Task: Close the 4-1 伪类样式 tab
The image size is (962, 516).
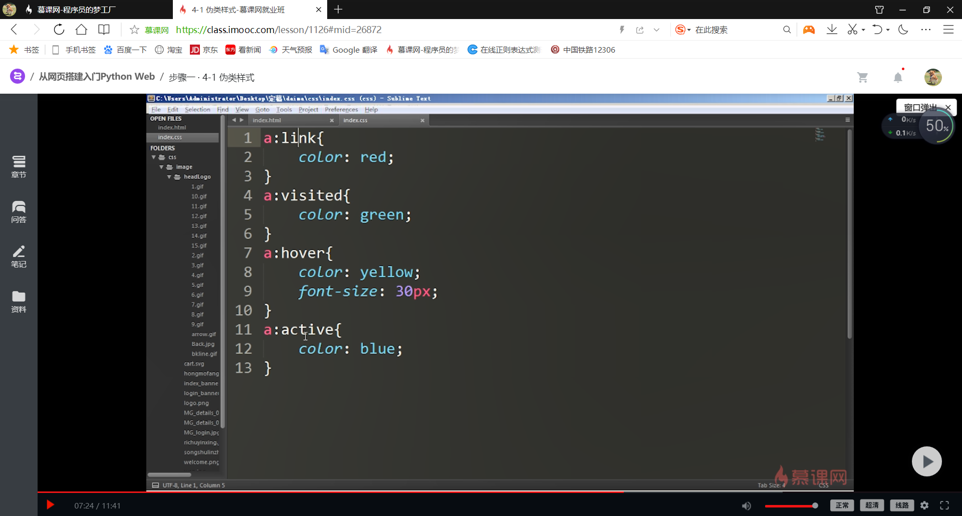Action: point(319,10)
